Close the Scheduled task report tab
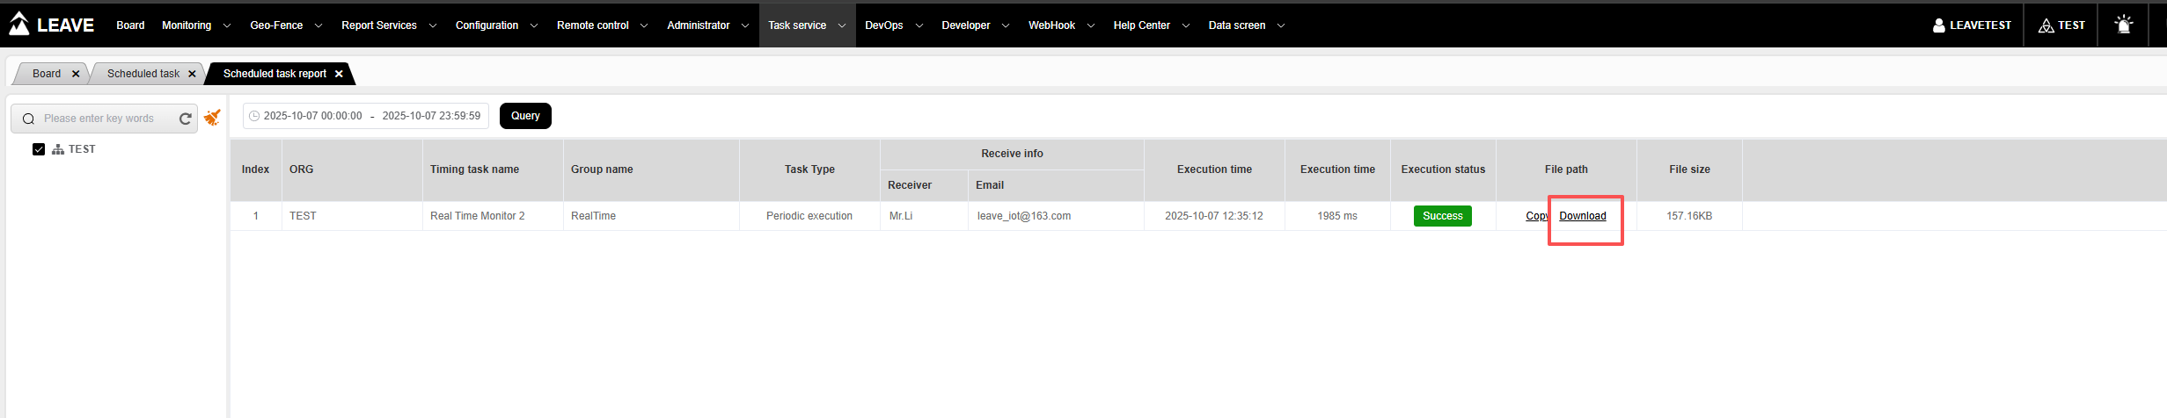The image size is (2167, 418). [x=339, y=74]
